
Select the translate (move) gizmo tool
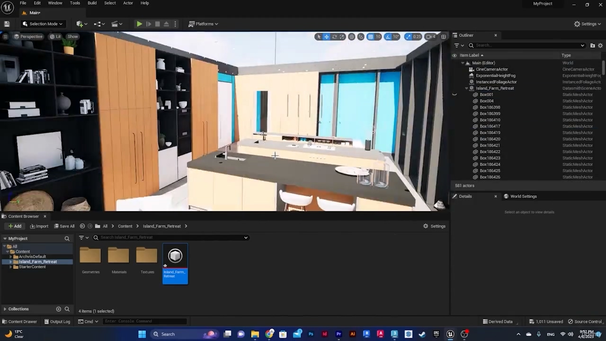[326, 36]
